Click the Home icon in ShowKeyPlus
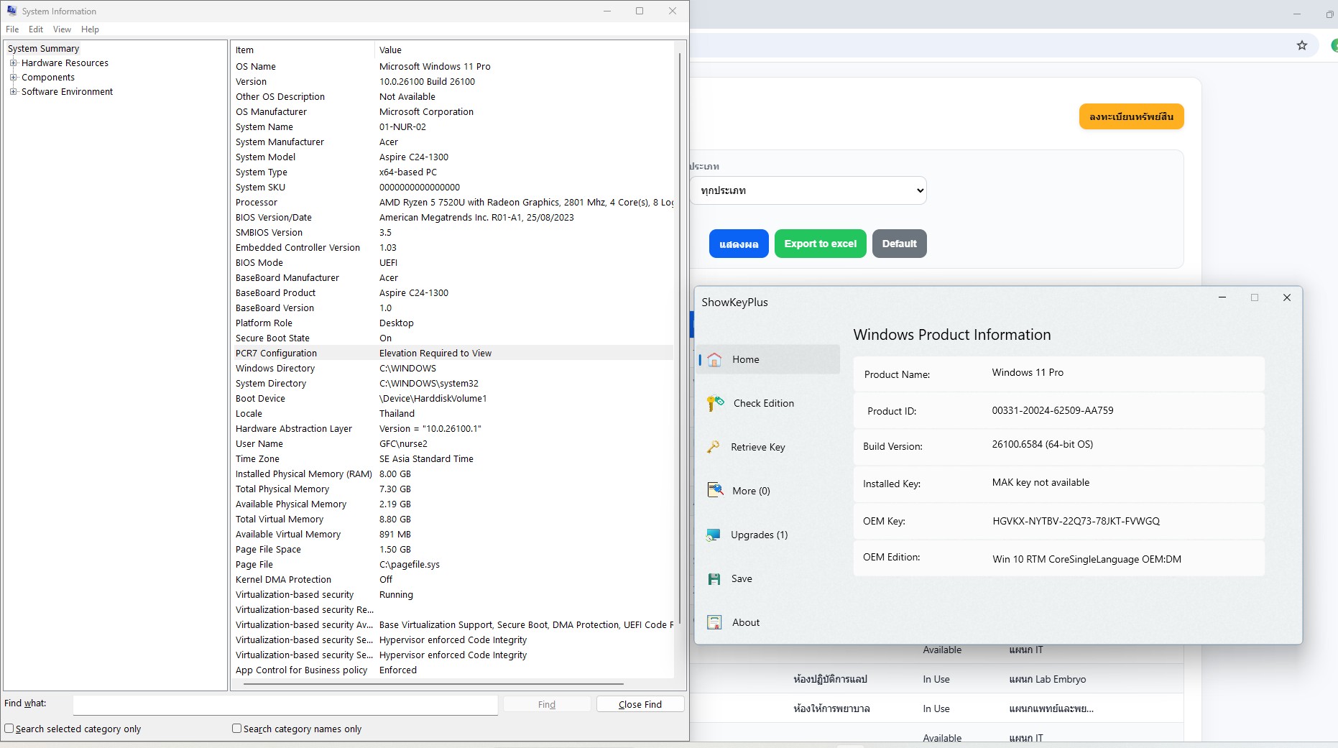Viewport: 1338px width, 748px height. coord(714,360)
